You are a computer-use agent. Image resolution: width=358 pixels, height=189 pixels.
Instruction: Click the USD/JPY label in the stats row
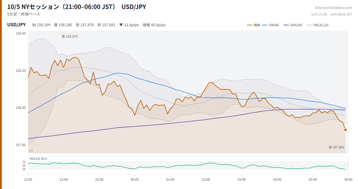(16, 25)
